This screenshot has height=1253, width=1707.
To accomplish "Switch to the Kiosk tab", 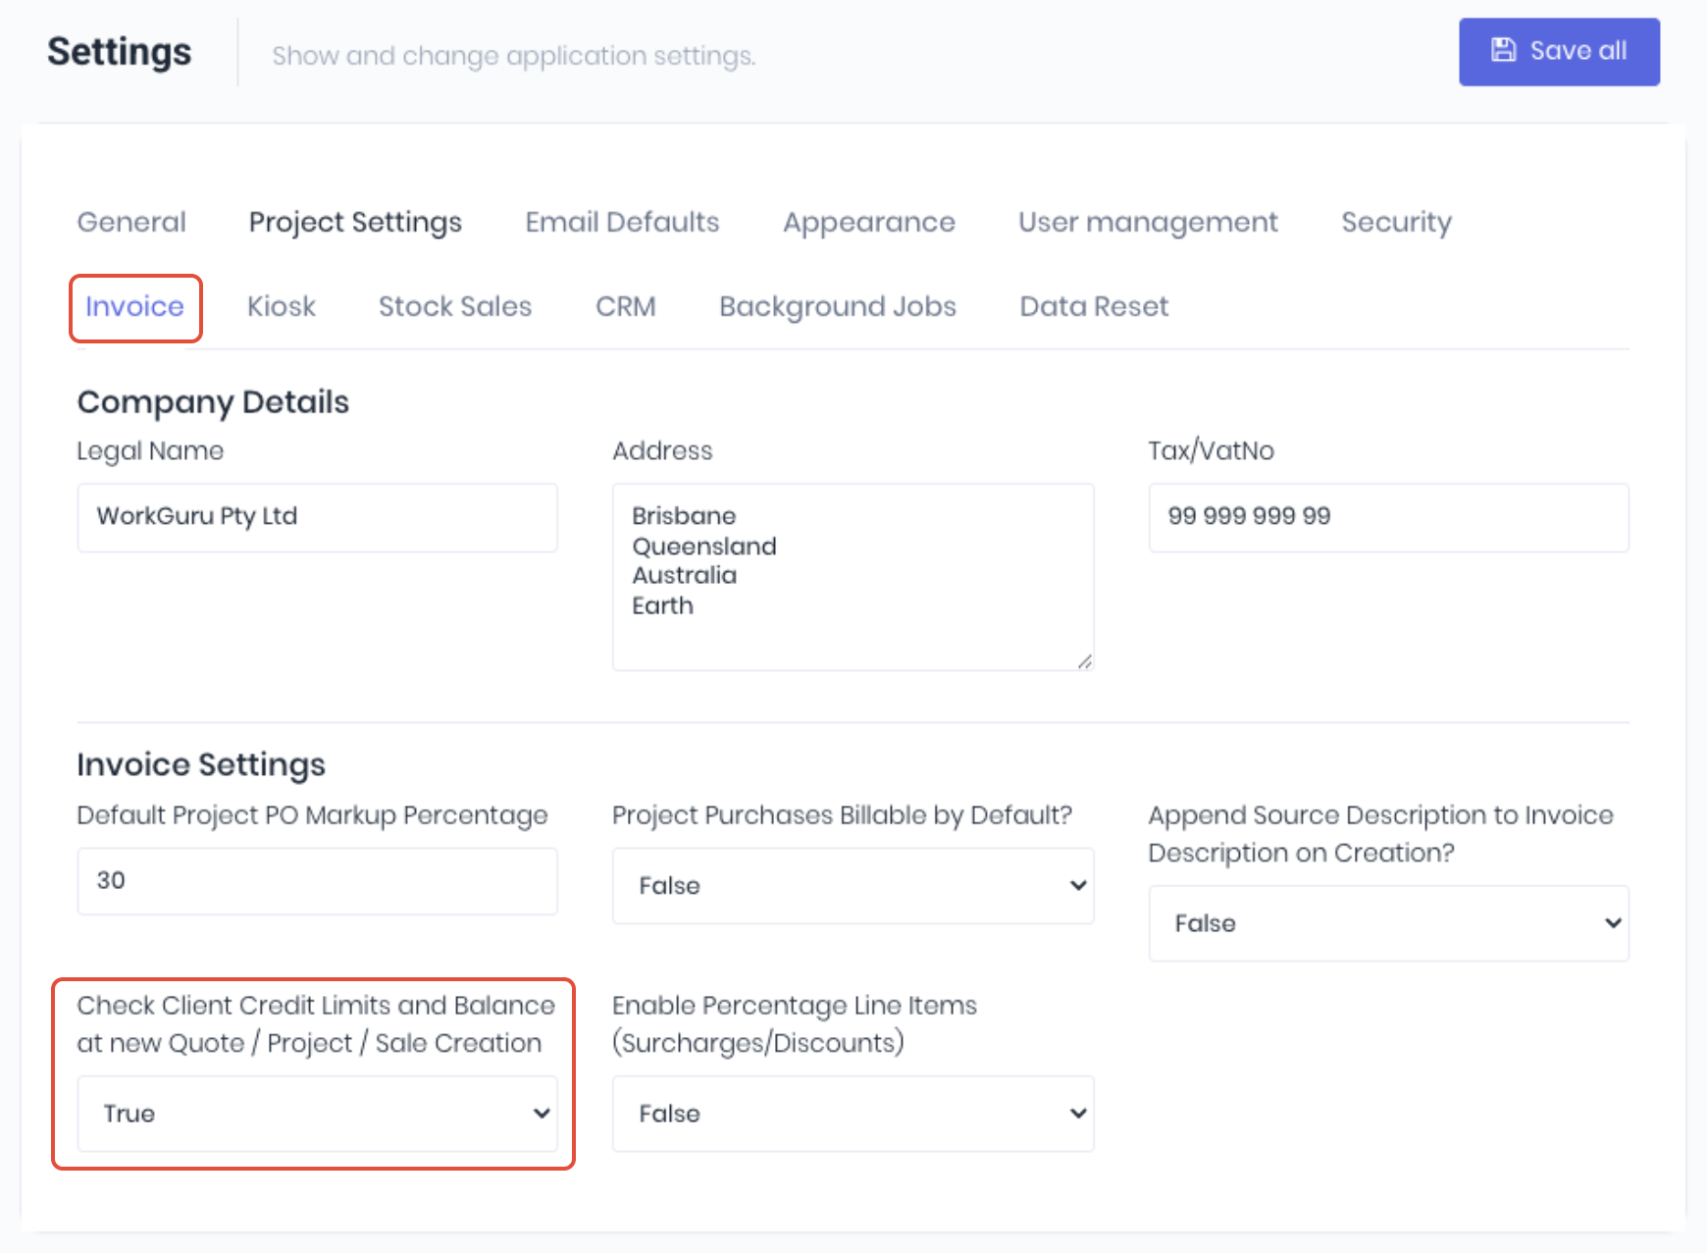I will click(281, 307).
